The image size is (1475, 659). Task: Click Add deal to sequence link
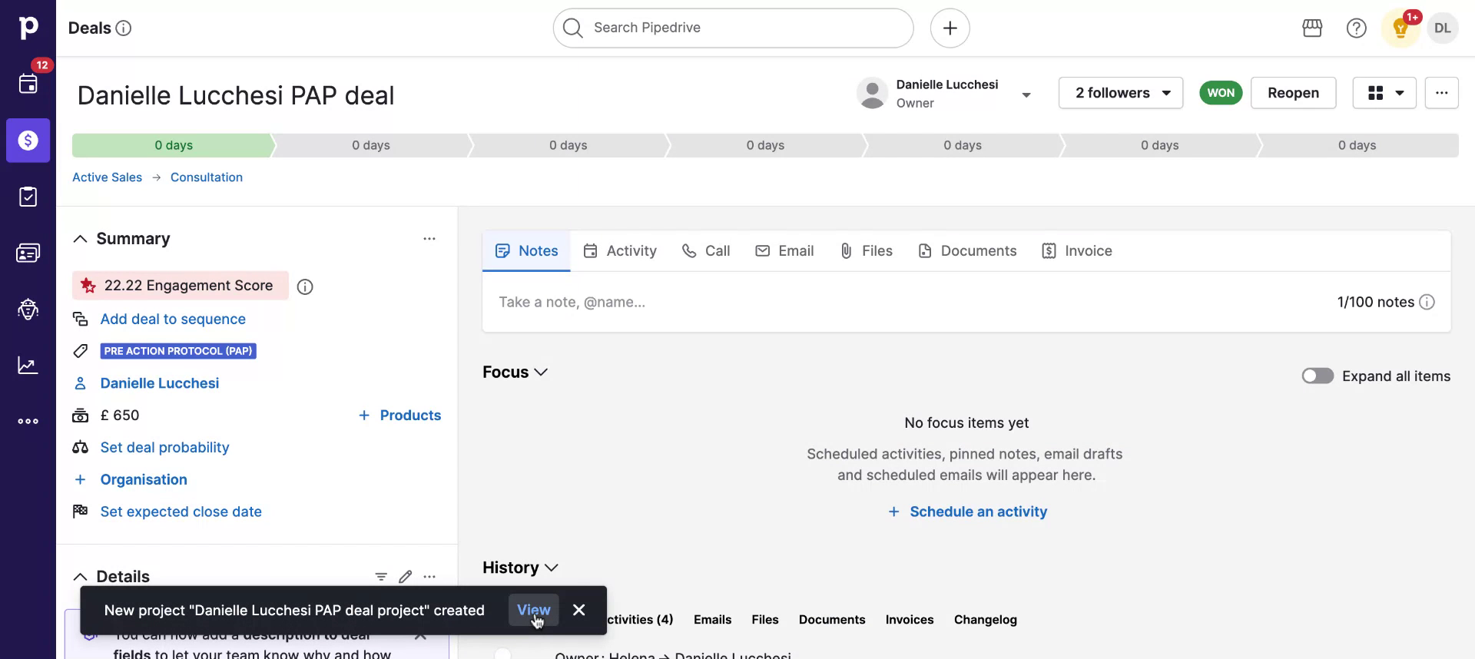[173, 319]
